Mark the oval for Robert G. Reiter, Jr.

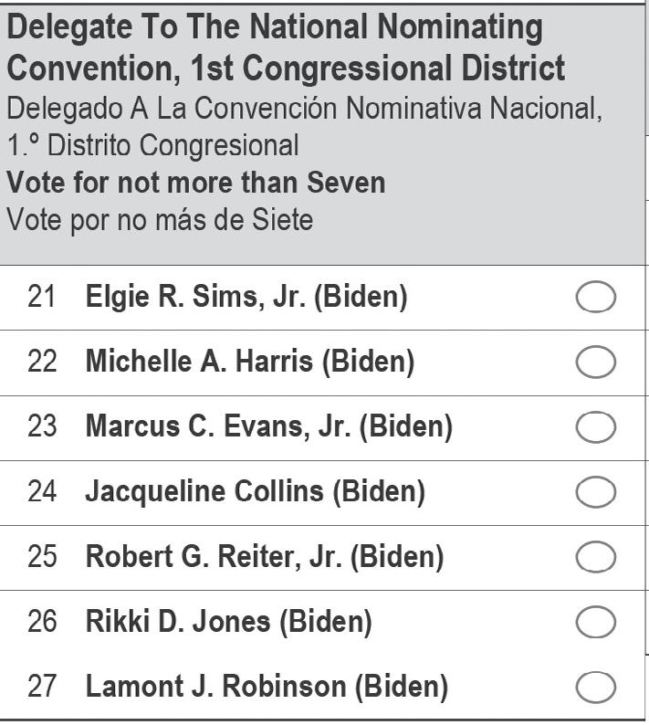click(596, 557)
